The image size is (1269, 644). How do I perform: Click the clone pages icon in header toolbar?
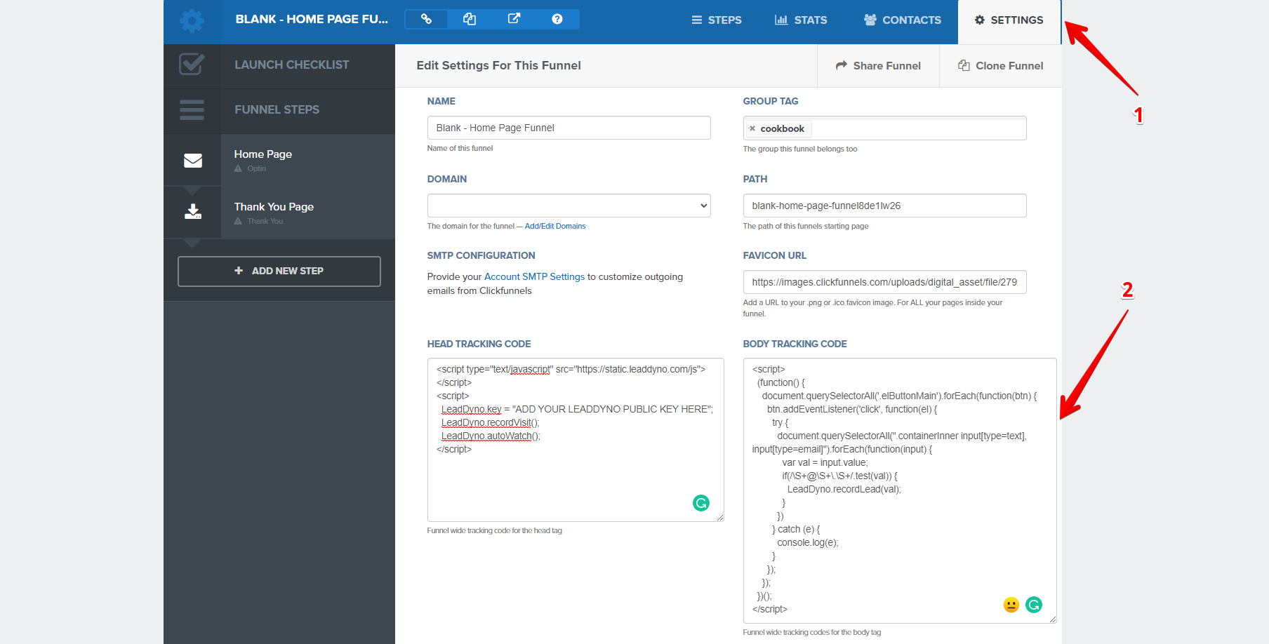point(470,19)
